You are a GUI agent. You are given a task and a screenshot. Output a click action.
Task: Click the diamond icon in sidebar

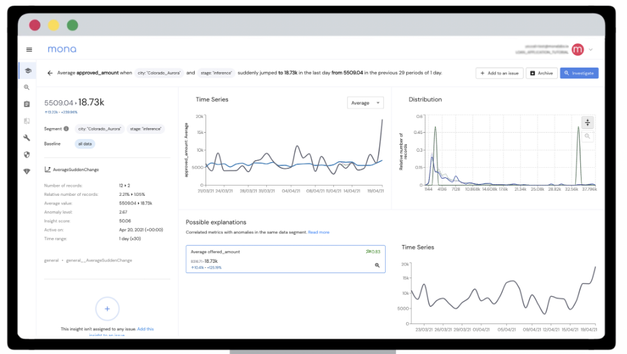(x=27, y=171)
